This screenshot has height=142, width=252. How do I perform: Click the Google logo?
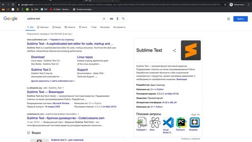11,19
